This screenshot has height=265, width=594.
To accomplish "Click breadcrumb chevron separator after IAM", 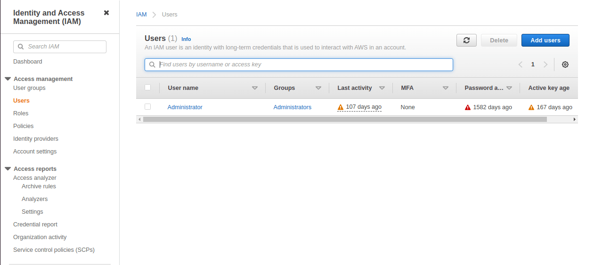I will click(154, 15).
